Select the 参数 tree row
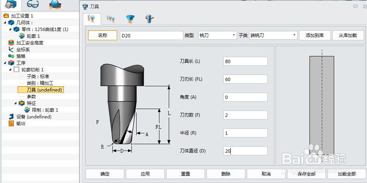Screen dimensions: 367x183 tap(31, 96)
